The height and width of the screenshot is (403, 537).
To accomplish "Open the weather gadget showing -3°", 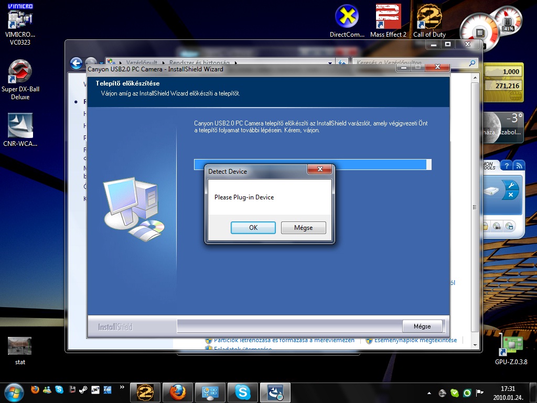I will pos(503,127).
